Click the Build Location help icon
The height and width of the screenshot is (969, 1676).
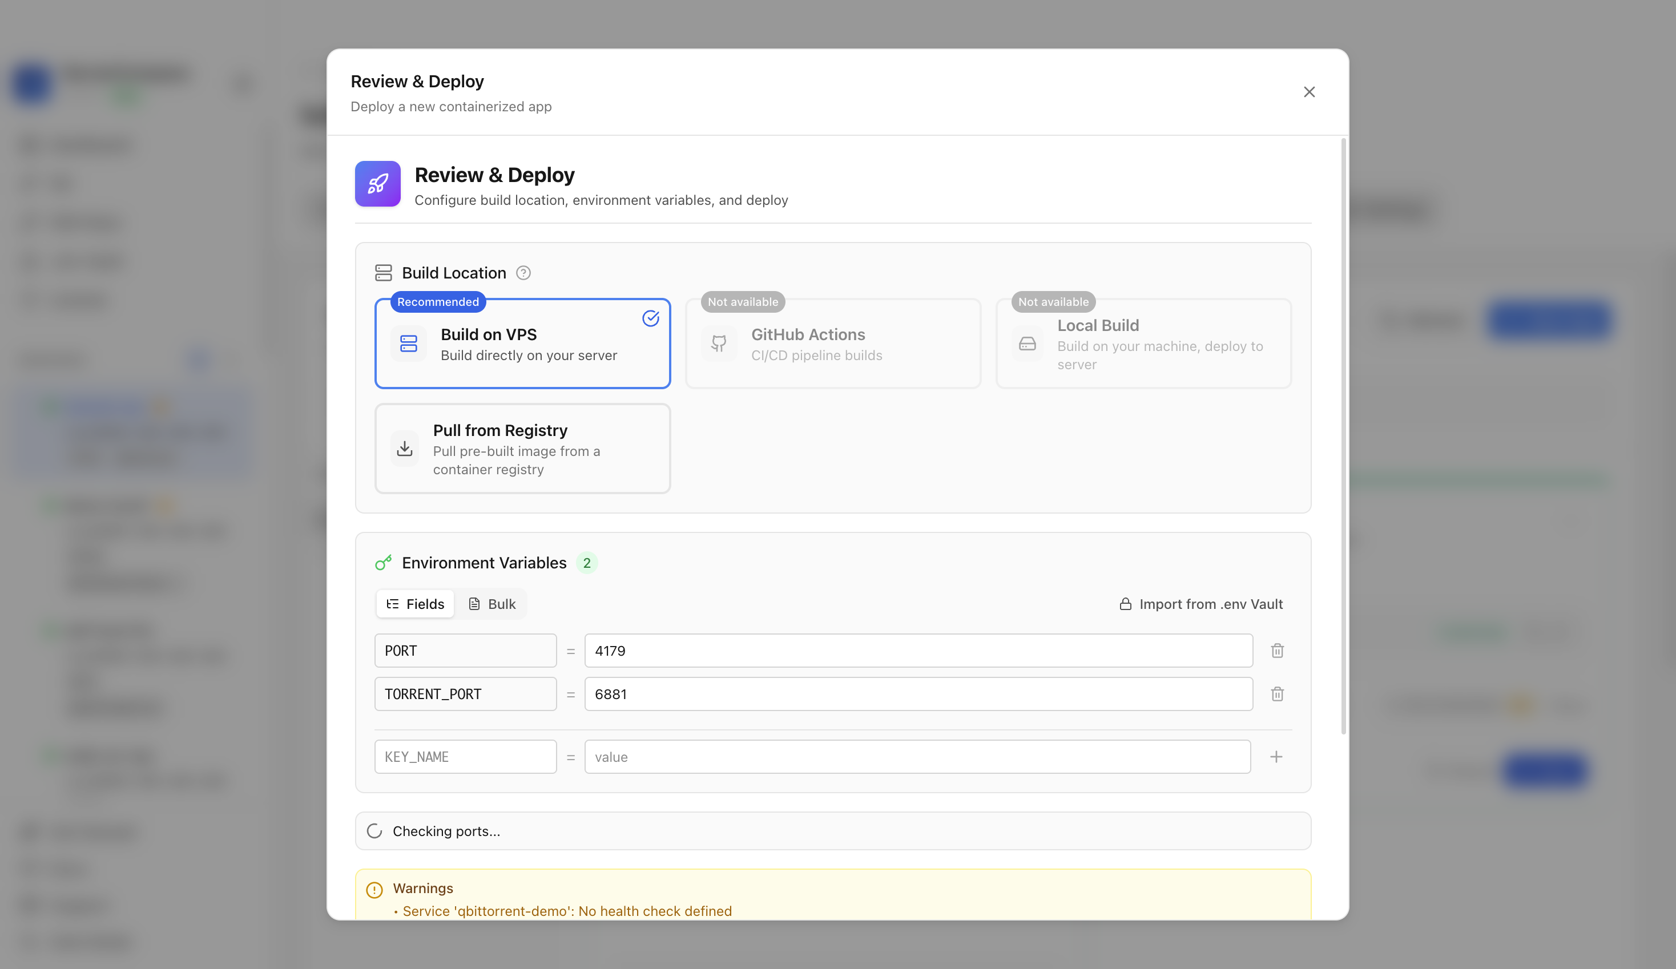click(523, 273)
